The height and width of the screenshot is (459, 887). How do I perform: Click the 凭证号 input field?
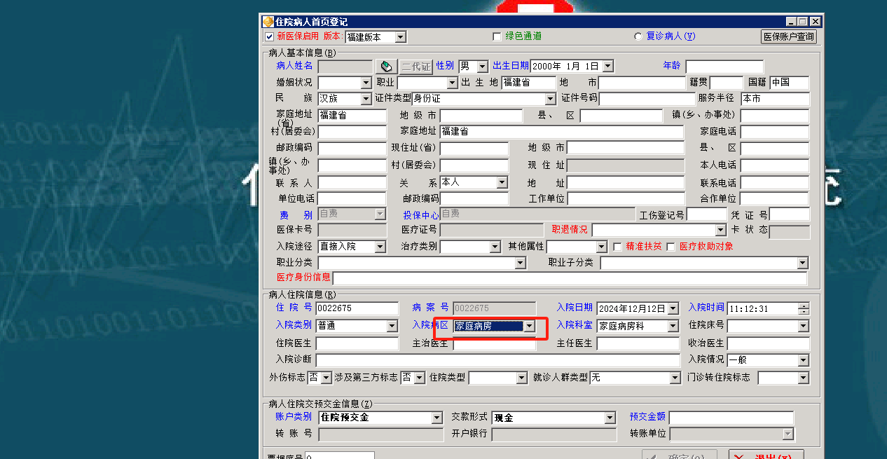(790, 214)
